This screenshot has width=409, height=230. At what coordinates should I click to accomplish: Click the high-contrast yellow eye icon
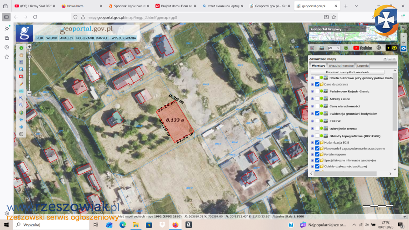tap(394, 48)
